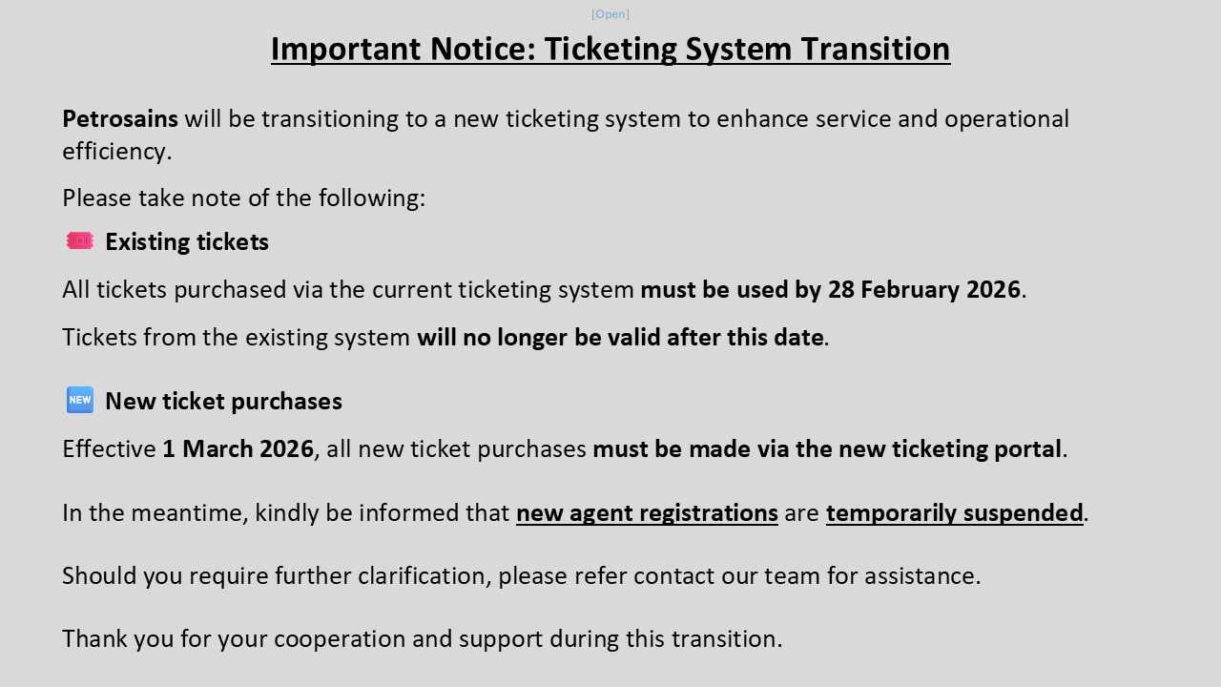Click the "Should you require further clarification" sentence

point(521,575)
